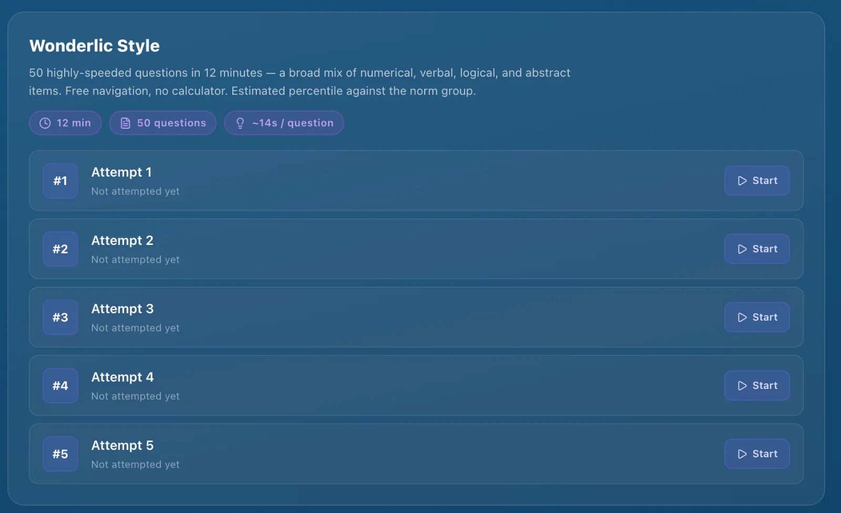Click the 'Attempt 4' title
This screenshot has height=513, width=841.
122,377
